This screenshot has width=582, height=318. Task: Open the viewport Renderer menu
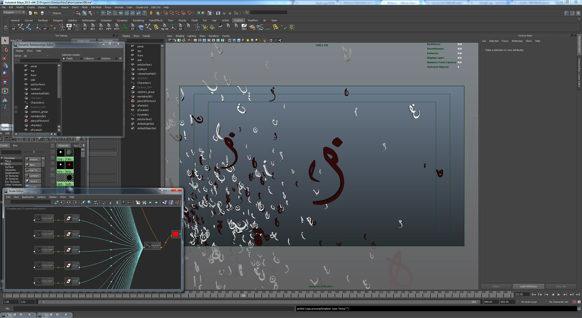(214, 36)
